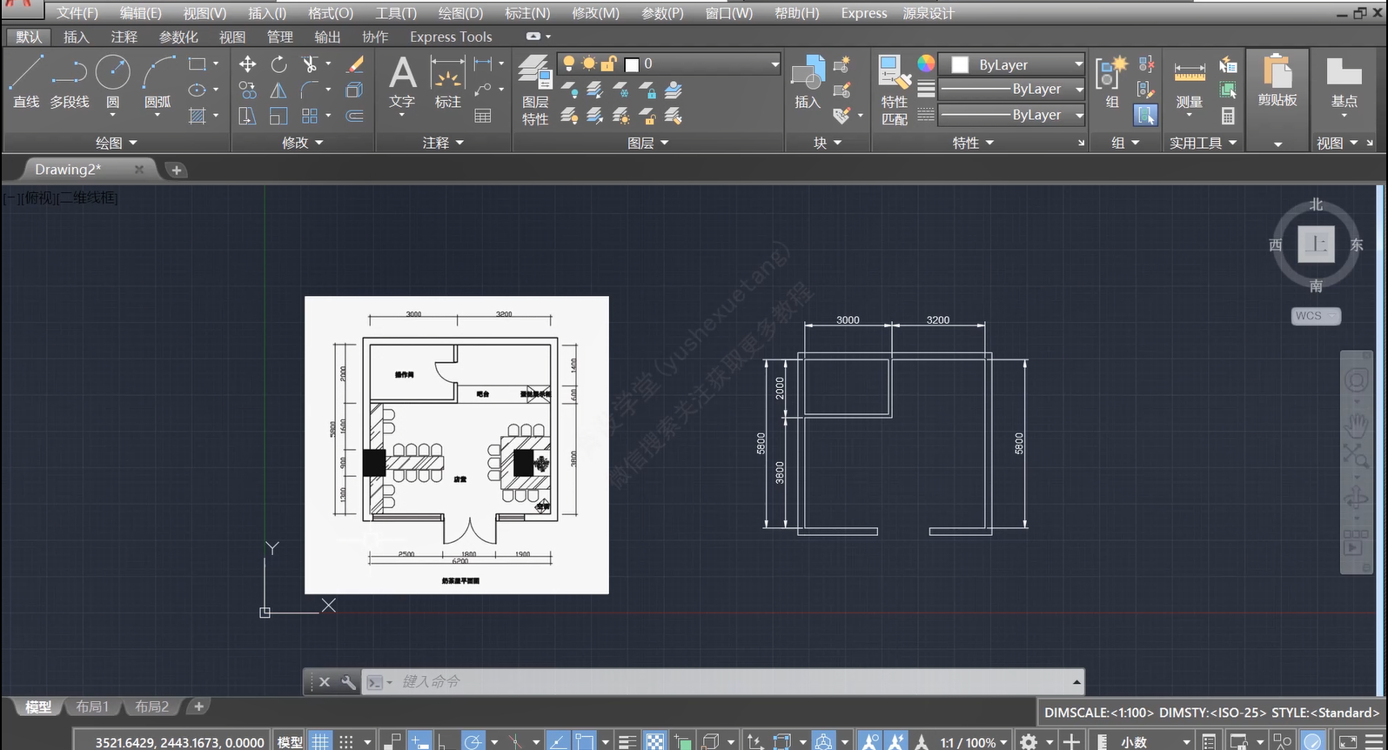
Task: Add a new drawing tab with plus
Action: (176, 170)
